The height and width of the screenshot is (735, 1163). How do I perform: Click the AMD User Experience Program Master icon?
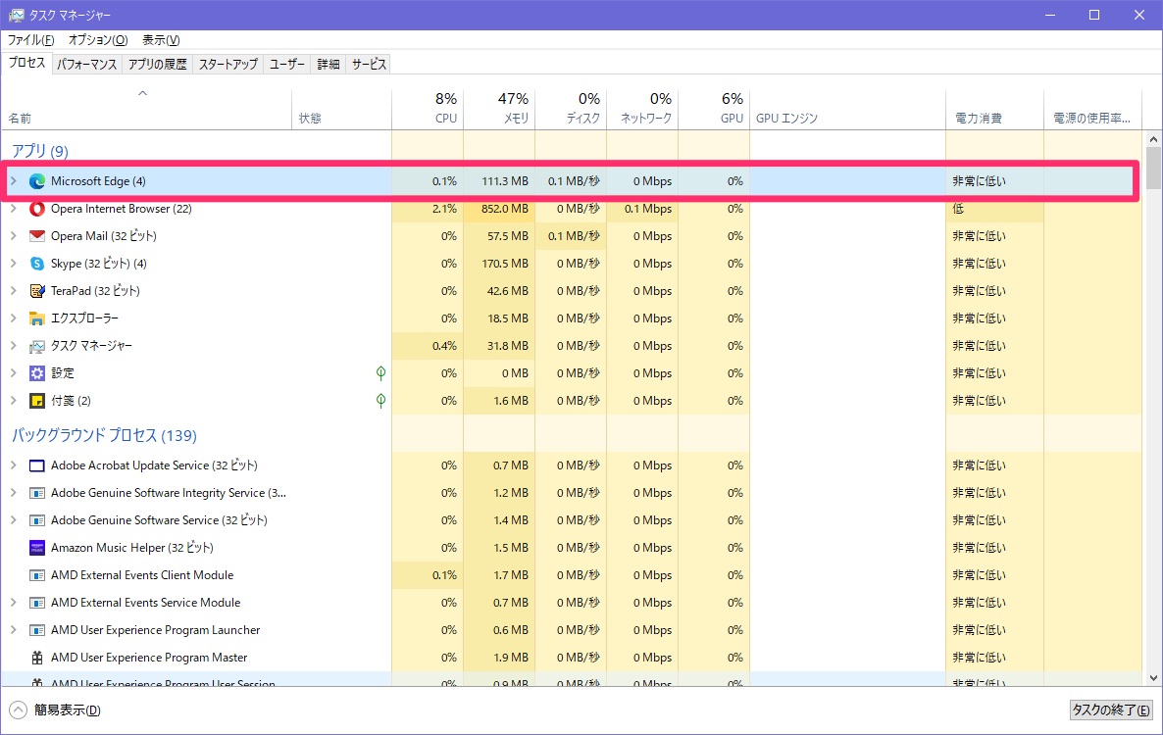point(37,658)
